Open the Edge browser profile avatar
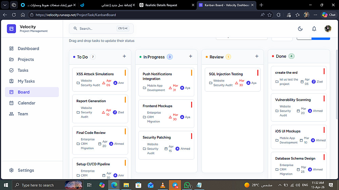 pos(306,15)
